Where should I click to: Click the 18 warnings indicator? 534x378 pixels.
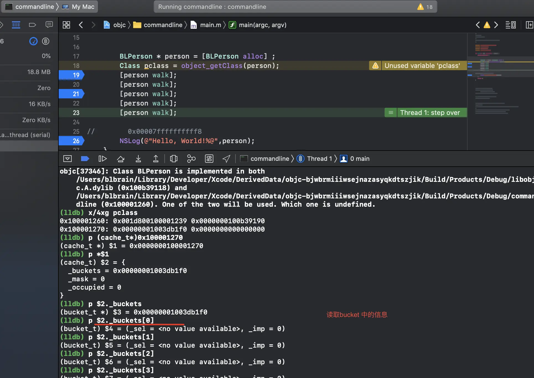pos(425,7)
